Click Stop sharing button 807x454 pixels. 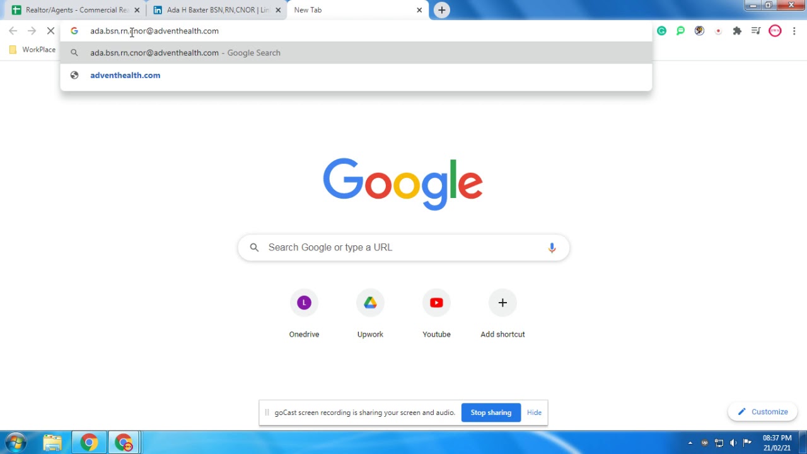point(491,412)
